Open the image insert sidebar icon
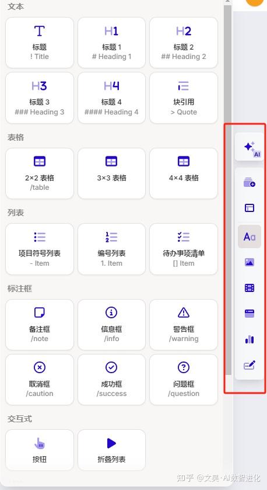Image resolution: width=267 pixels, height=490 pixels. 250,262
